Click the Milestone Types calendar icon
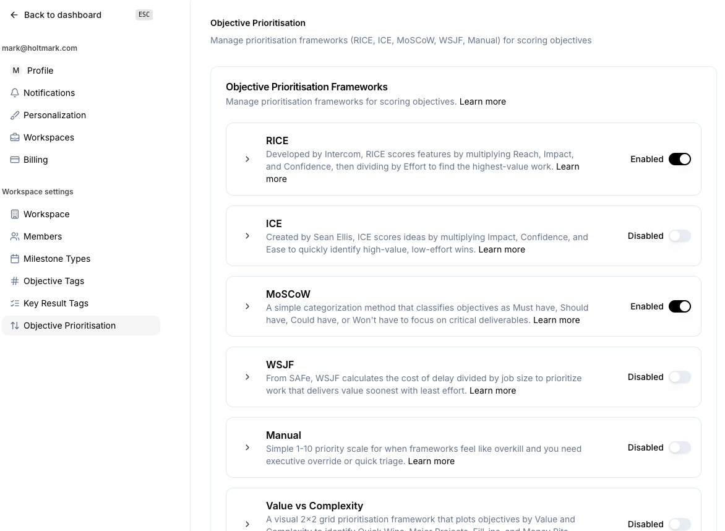This screenshot has height=531, width=725. coord(15,259)
